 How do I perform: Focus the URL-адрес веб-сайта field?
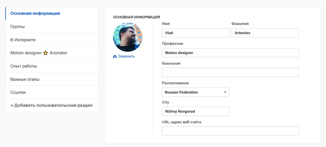[x=230, y=131]
